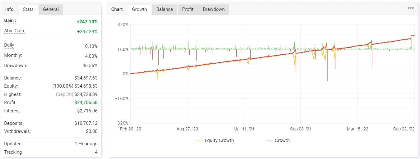420x159 pixels.
Task: Click the Abs. Gain label
Action: 15,31
